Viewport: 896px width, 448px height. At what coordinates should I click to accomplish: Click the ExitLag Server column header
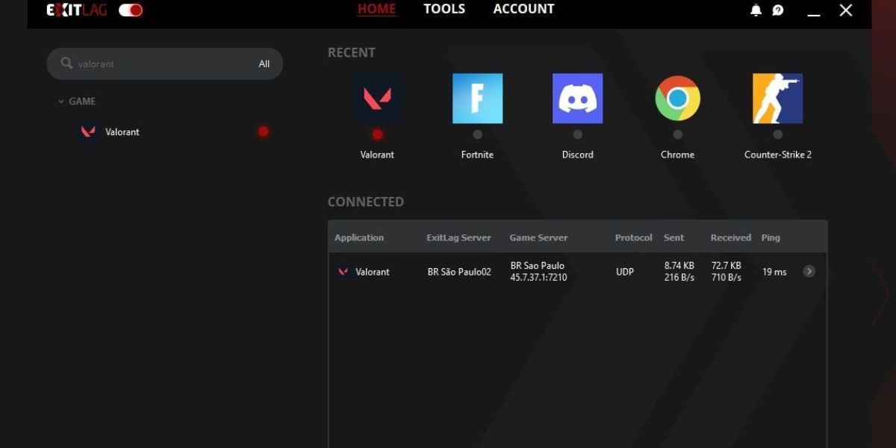click(459, 237)
